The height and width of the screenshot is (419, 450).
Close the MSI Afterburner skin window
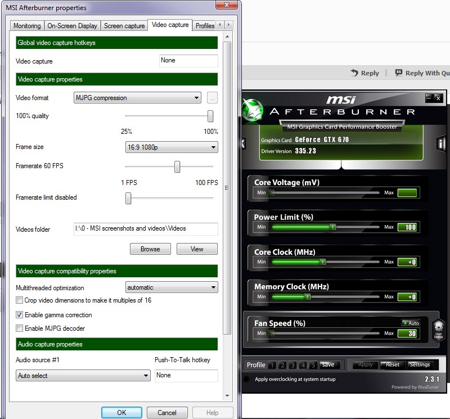(438, 98)
